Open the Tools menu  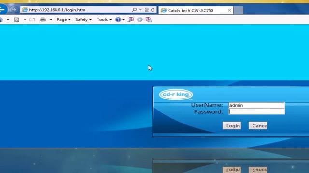coord(104,20)
